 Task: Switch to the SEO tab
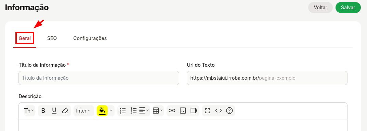click(x=52, y=38)
